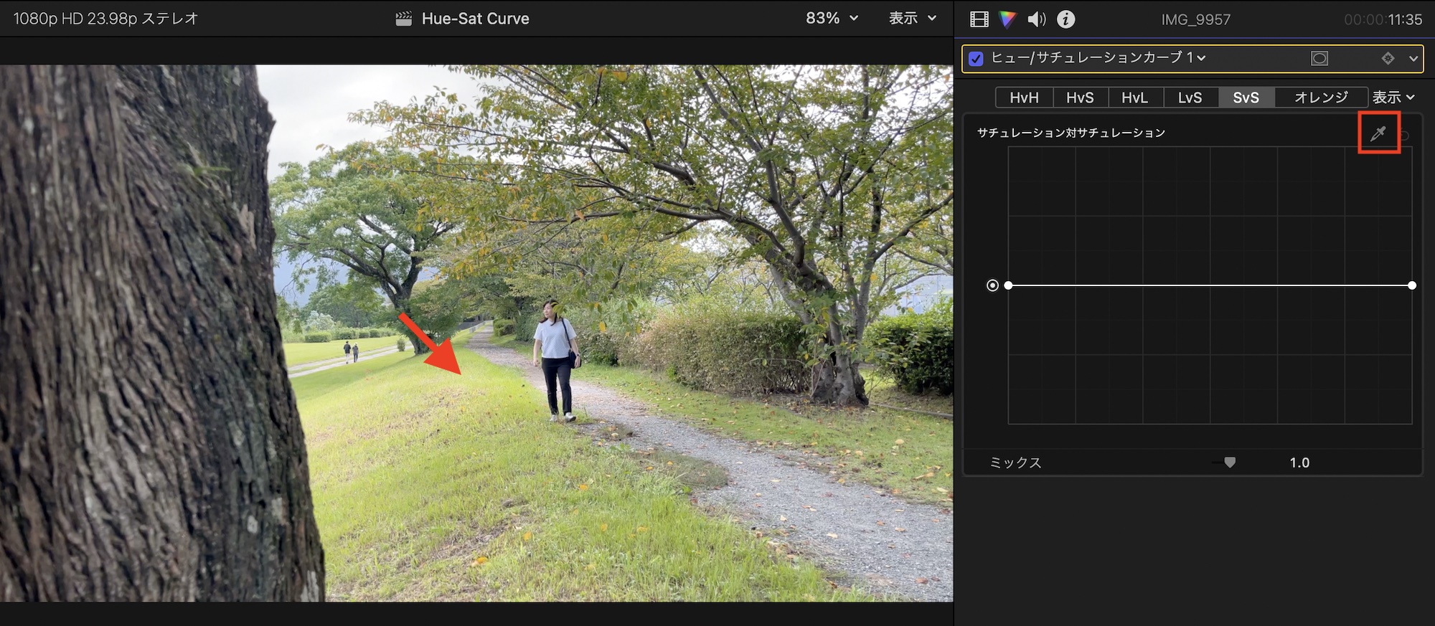Switch to the HvL tab
Image resolution: width=1435 pixels, height=626 pixels.
click(1135, 98)
